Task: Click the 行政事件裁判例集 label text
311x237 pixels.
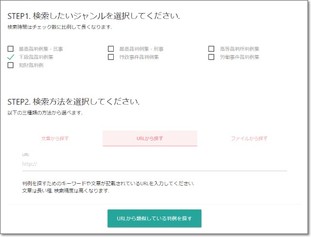Action: (139, 57)
